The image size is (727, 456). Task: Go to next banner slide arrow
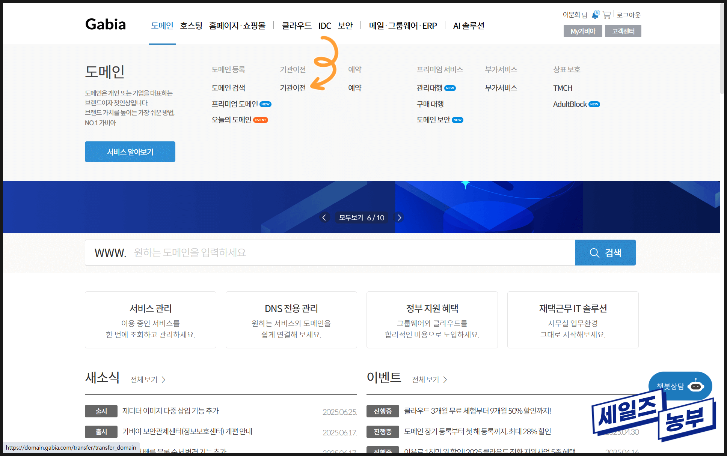(399, 217)
